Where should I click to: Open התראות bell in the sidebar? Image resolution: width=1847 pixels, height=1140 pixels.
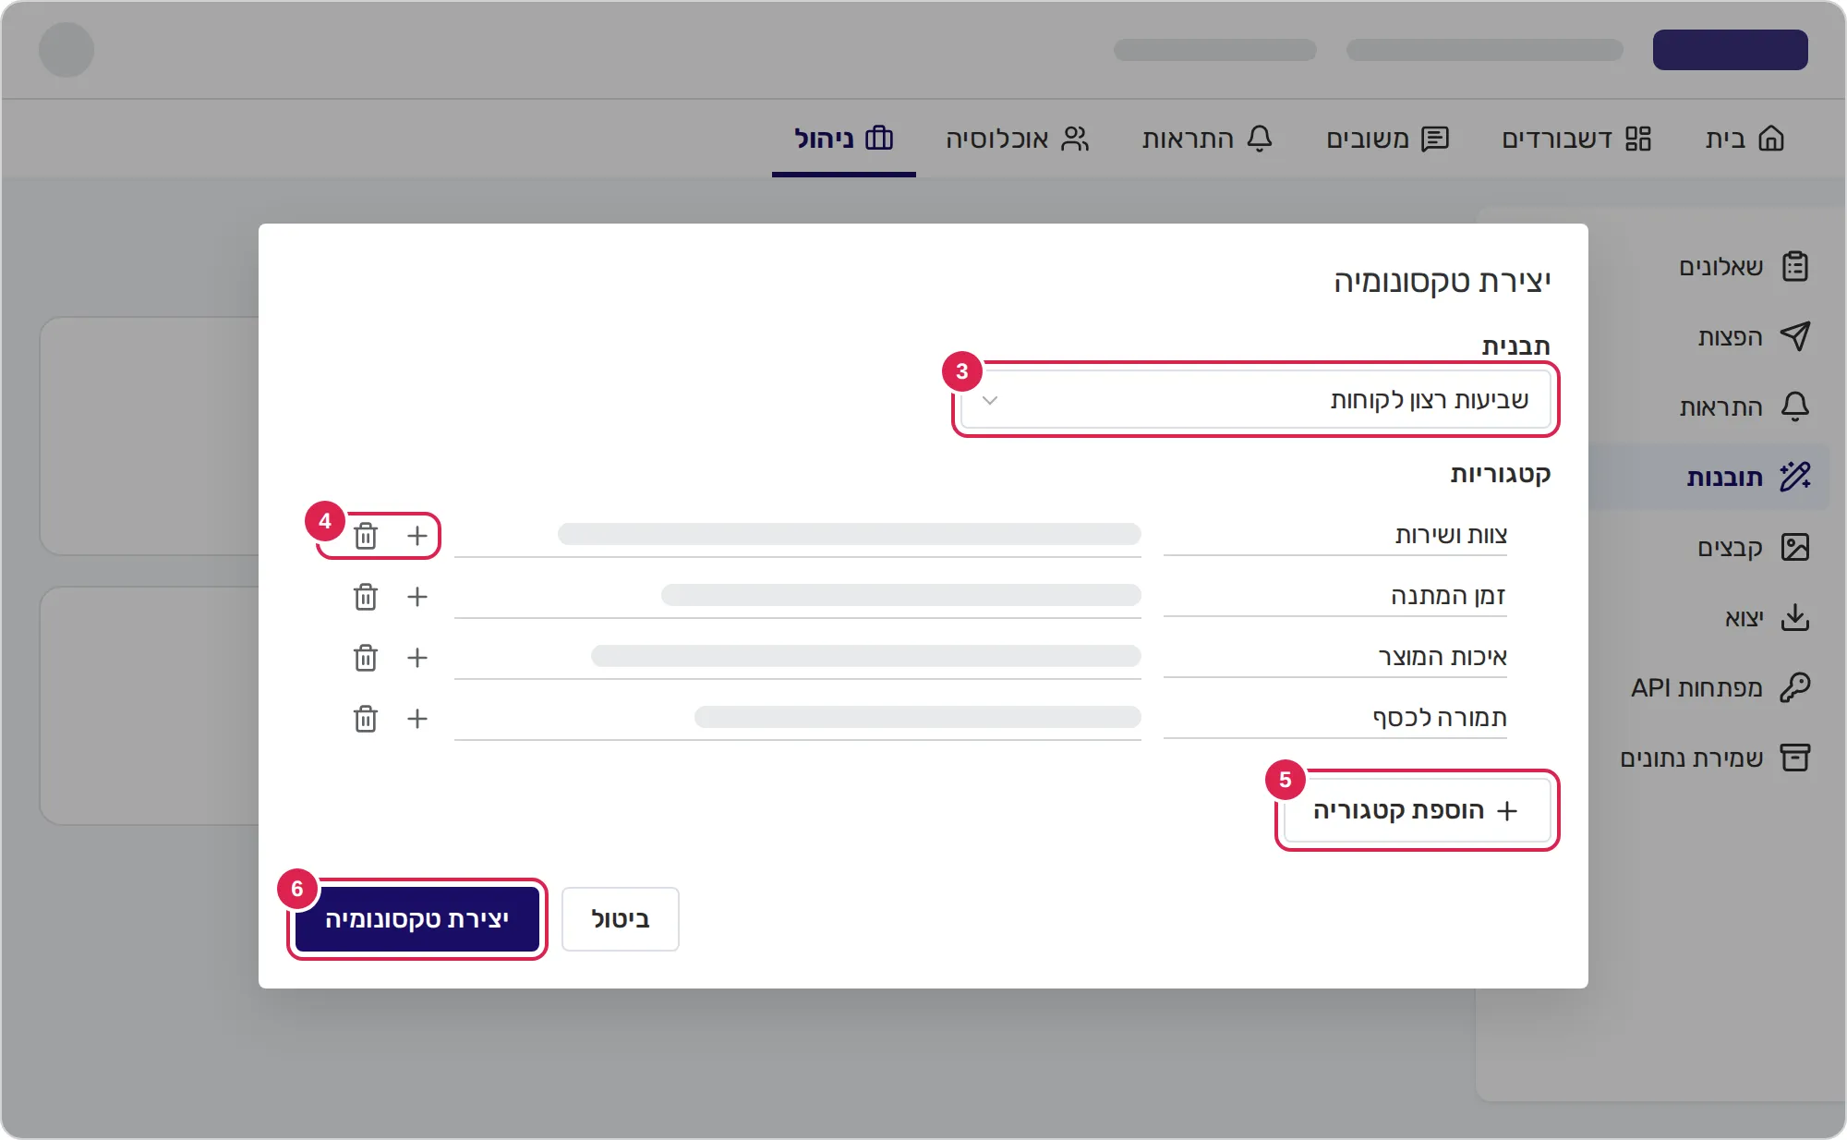[x=1744, y=407]
